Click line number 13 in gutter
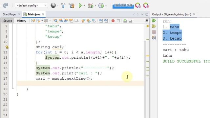The image size is (210, 118). click(x=5, y=58)
